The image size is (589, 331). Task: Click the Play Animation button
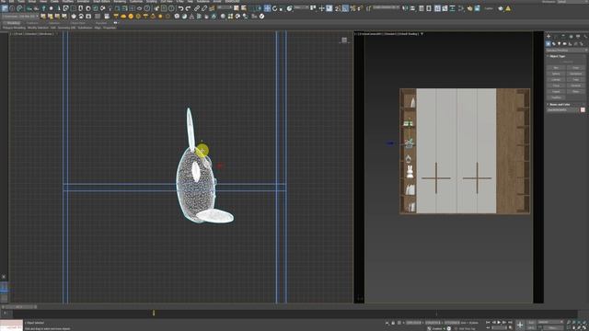499,323
